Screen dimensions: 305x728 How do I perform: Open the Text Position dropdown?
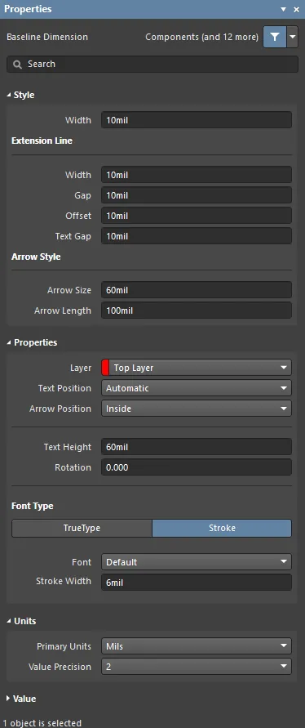coord(197,387)
